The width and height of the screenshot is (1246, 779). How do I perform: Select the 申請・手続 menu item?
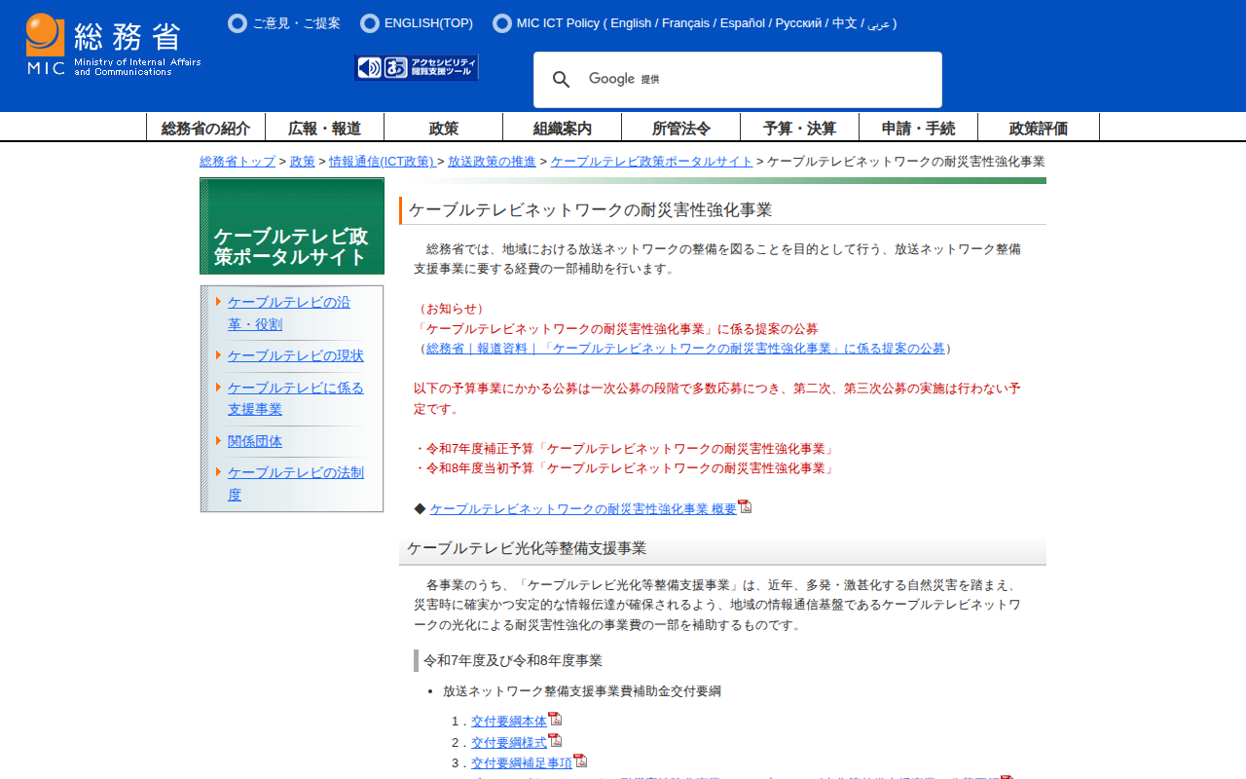(918, 128)
